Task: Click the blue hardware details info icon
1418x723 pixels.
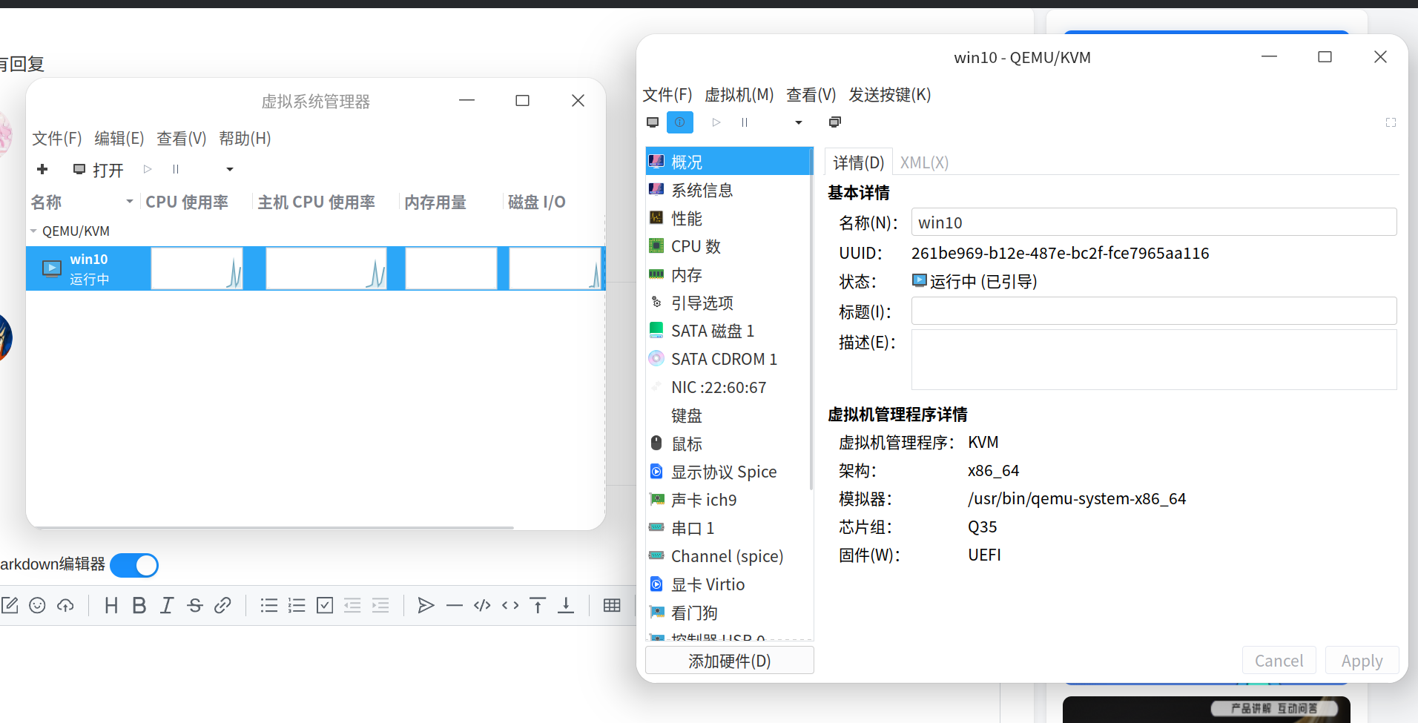Action: tap(679, 122)
